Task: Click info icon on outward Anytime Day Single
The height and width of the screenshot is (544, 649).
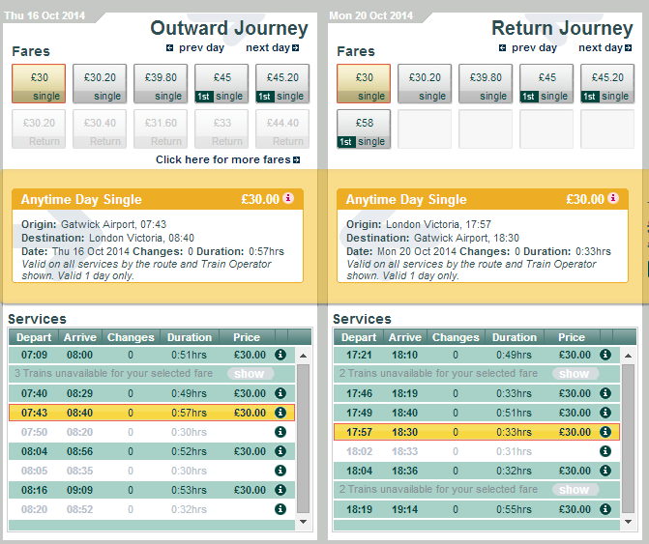Action: coord(288,198)
